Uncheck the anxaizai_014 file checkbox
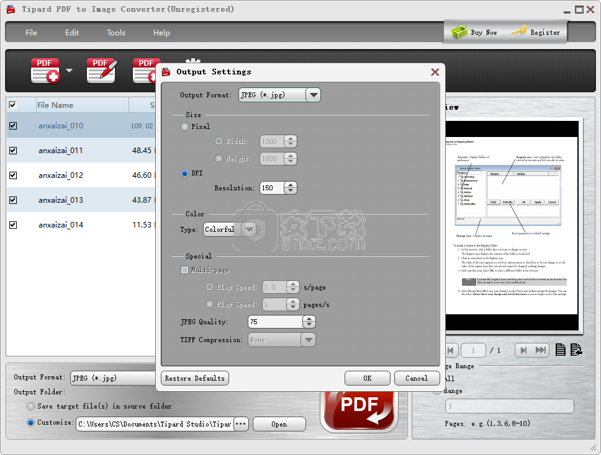The image size is (601, 455). coord(13,224)
